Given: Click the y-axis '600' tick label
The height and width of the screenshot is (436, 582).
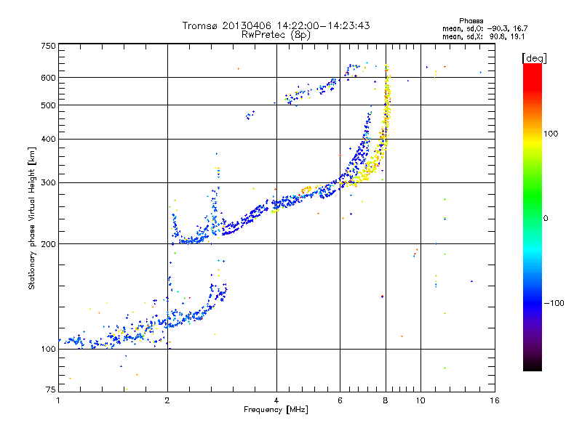Looking at the screenshot, I should click(x=48, y=78).
